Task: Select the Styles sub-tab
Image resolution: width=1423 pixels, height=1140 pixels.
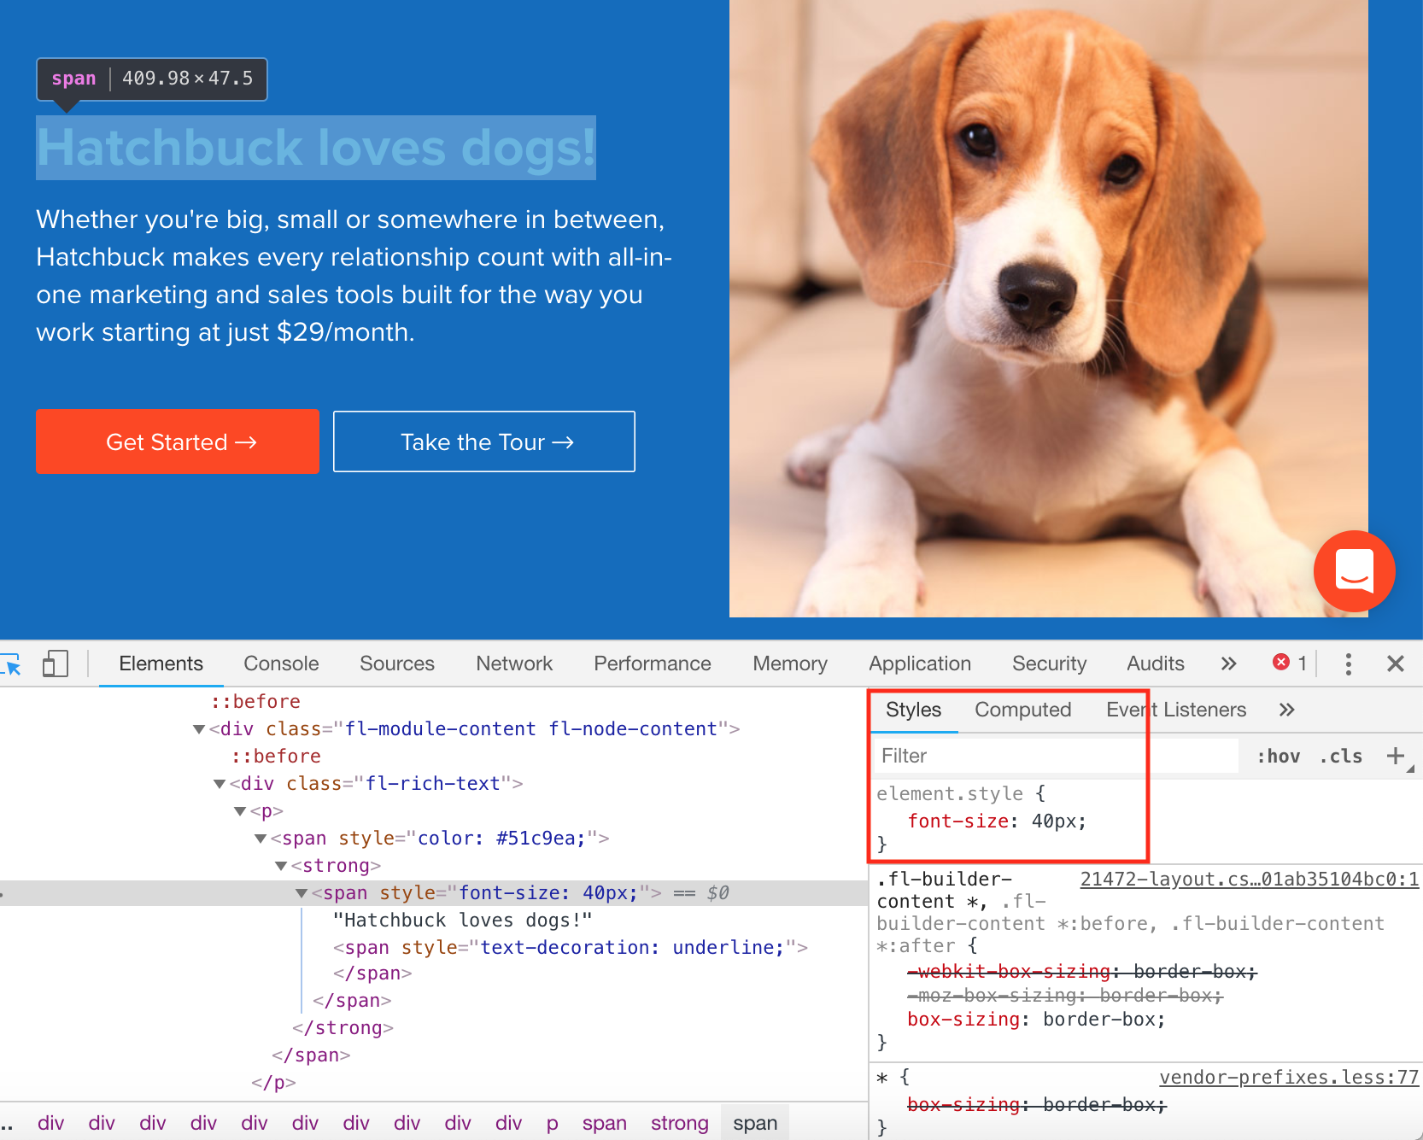Action: pyautogui.click(x=913, y=710)
